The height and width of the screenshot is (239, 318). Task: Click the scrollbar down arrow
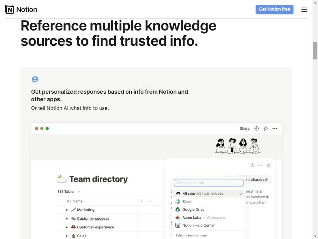pos(316,237)
